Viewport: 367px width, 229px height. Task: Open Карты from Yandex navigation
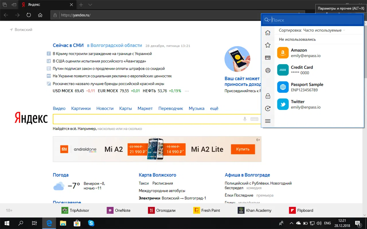pyautogui.click(x=126, y=108)
